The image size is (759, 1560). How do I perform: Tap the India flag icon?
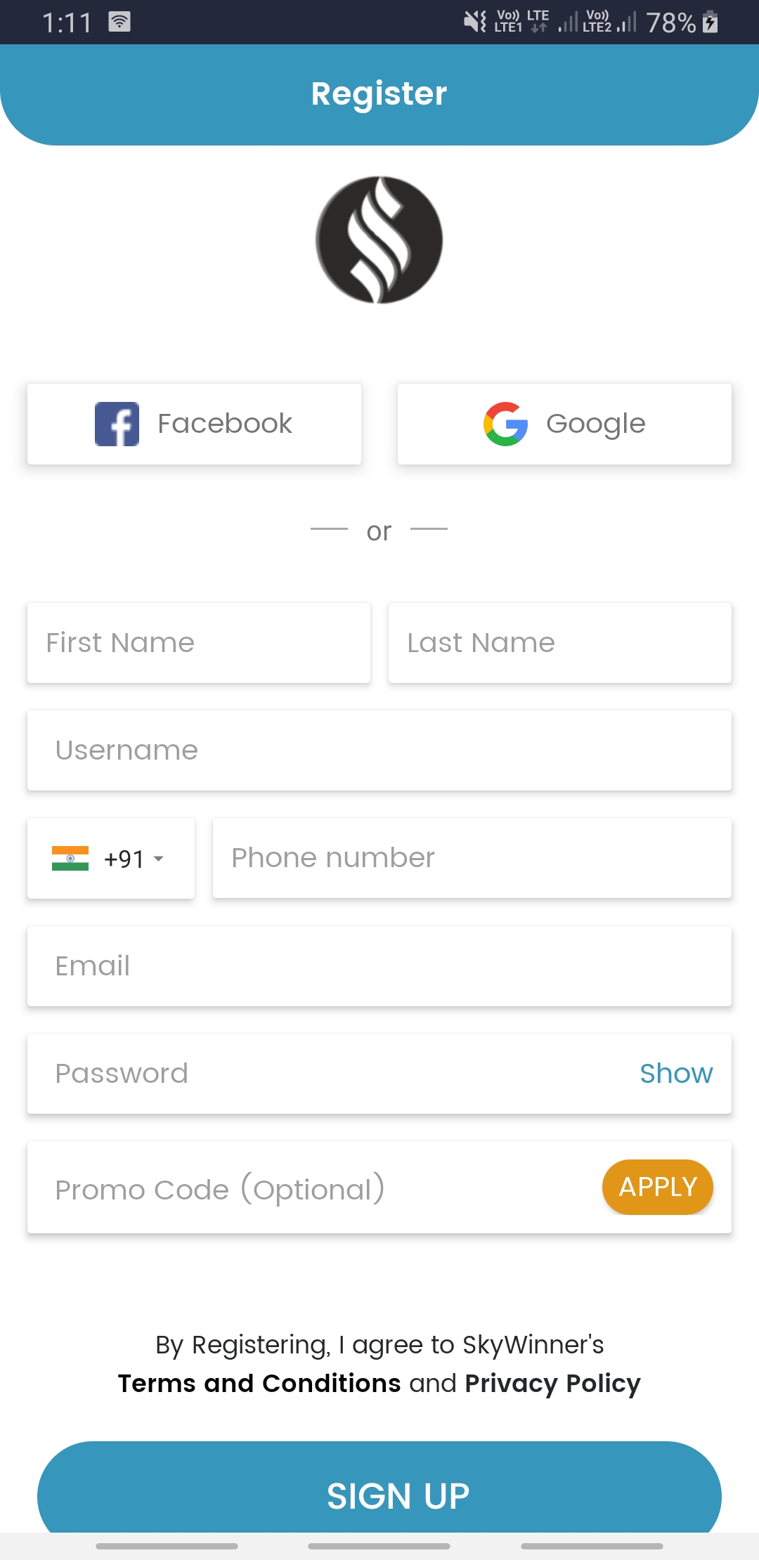coord(70,858)
